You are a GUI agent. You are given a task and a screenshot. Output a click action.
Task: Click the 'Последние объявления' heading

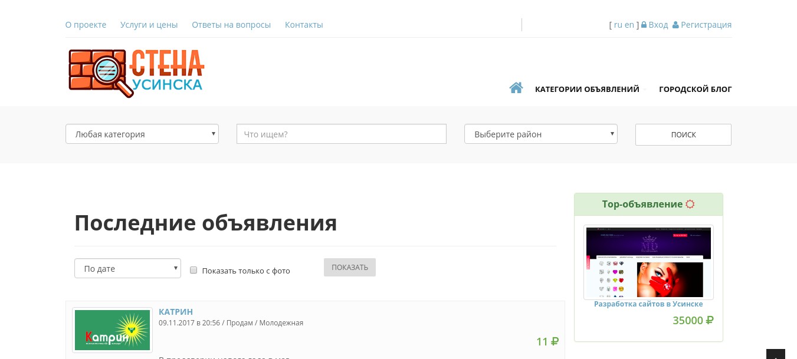pos(206,223)
